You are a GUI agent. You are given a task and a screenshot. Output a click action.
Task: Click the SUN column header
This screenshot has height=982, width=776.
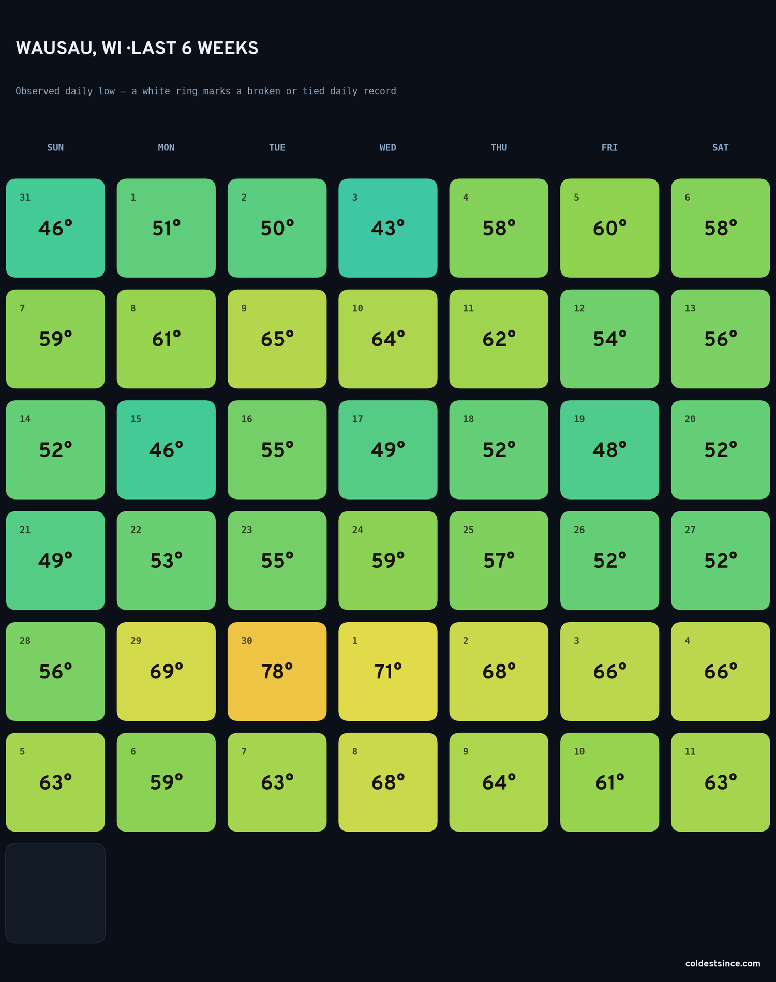coord(55,147)
